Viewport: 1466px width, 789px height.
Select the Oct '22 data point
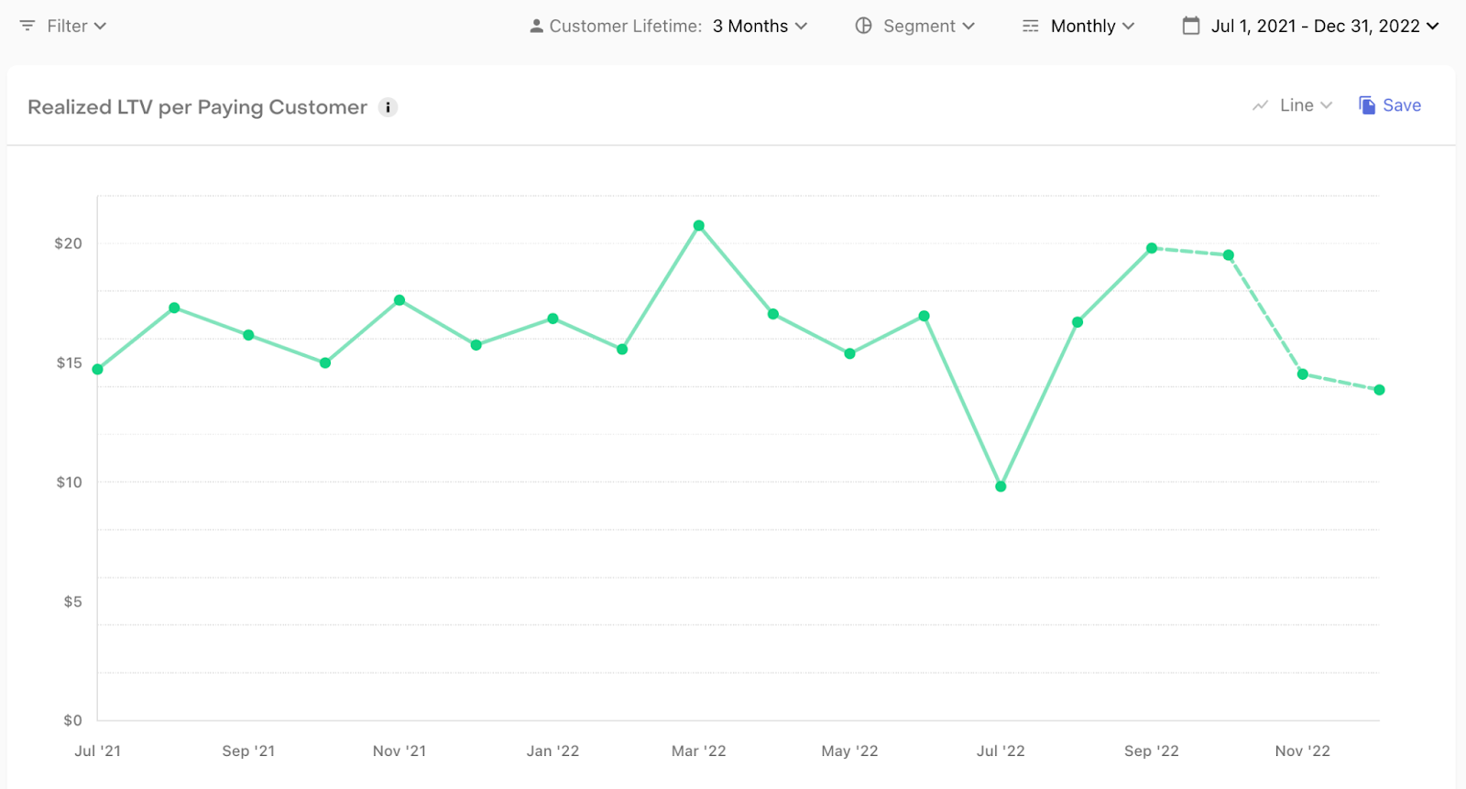click(1229, 255)
